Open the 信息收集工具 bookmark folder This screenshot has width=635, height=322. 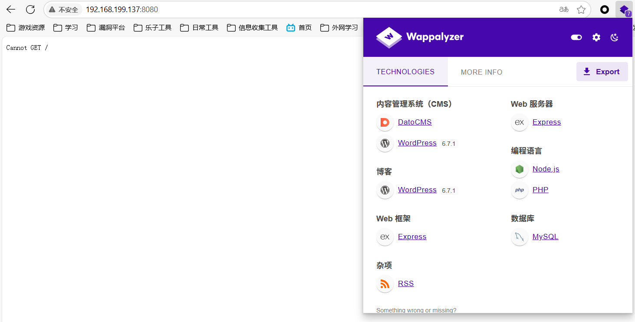(252, 28)
